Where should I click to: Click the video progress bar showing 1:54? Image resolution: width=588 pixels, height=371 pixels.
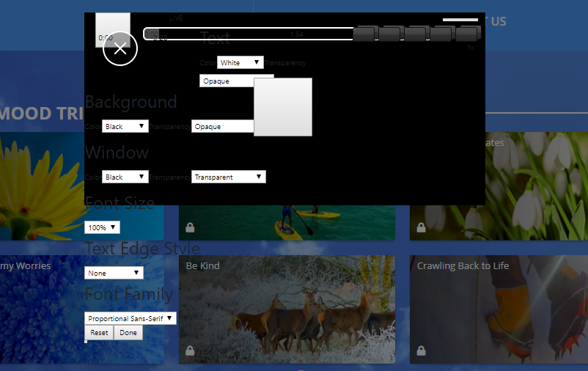pos(249,34)
